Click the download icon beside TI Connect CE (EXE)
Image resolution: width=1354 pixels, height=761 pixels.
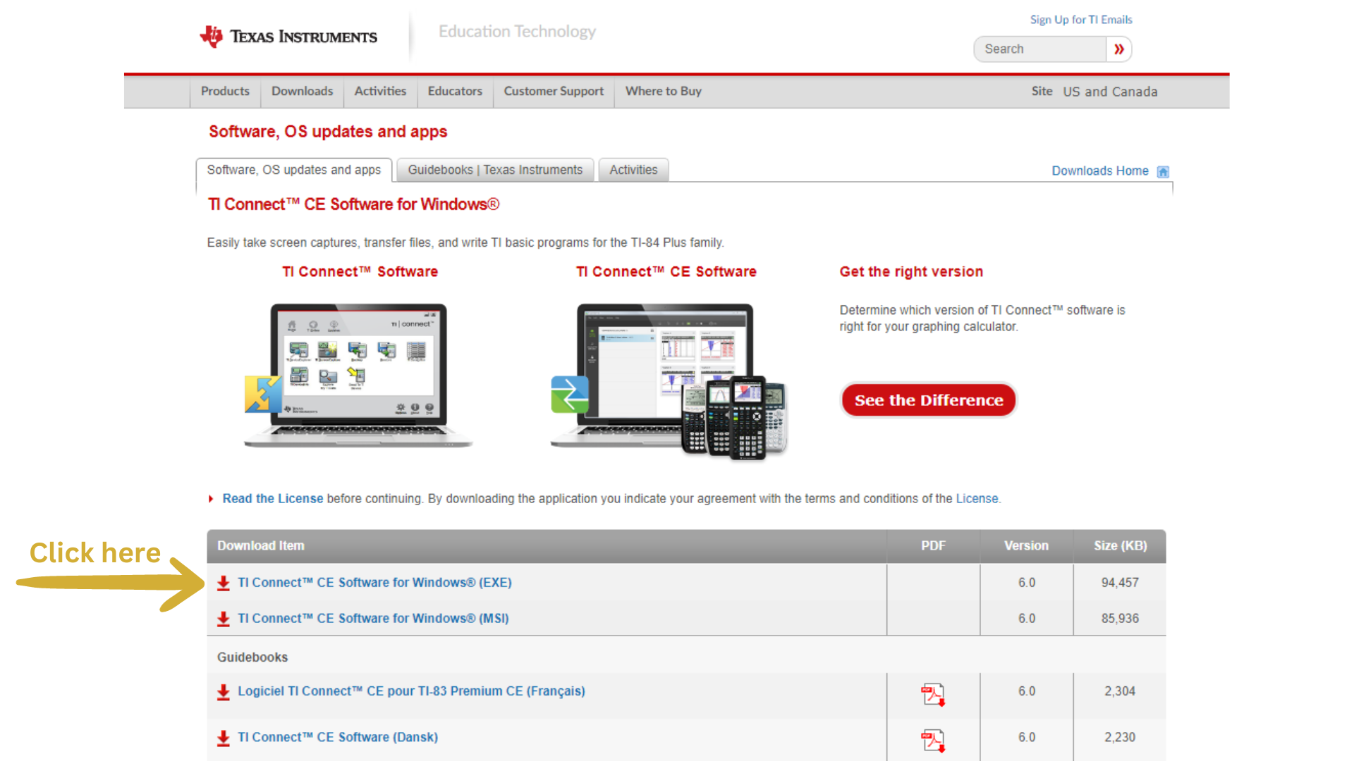(x=224, y=583)
